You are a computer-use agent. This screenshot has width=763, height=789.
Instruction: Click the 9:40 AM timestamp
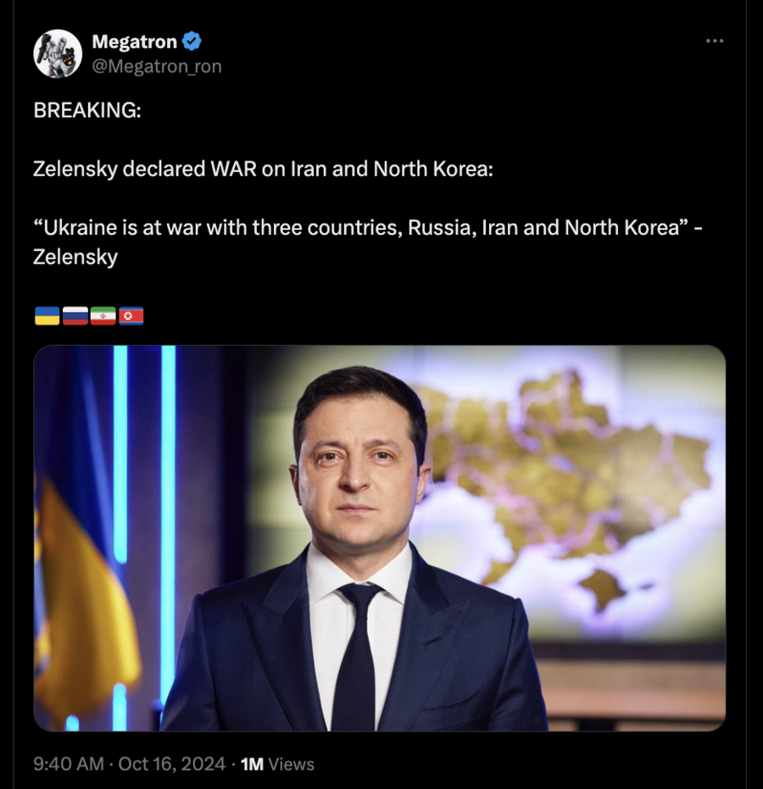tap(68, 764)
